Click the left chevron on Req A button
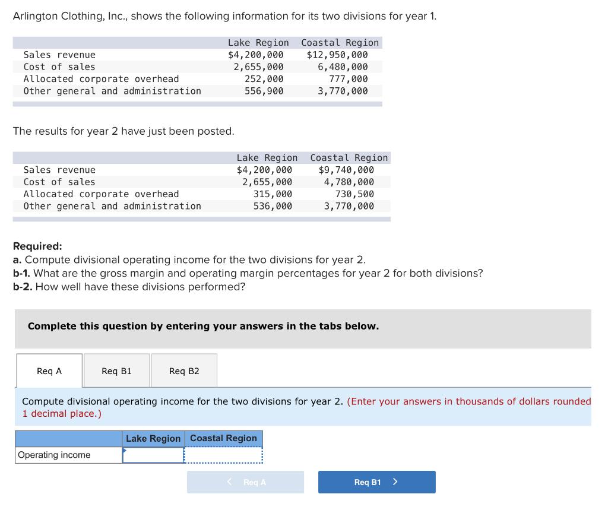The height and width of the screenshot is (529, 608). coord(230,482)
